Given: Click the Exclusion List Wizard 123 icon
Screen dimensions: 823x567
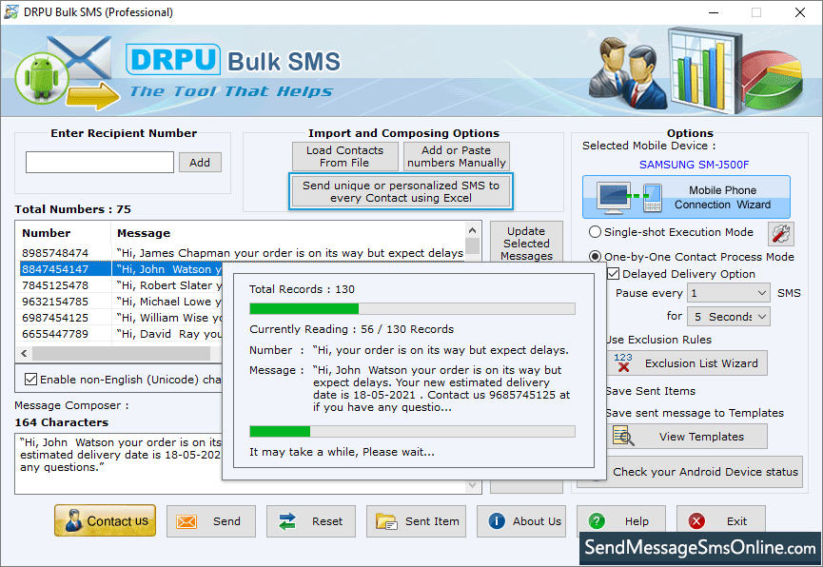Looking at the screenshot, I should (623, 362).
